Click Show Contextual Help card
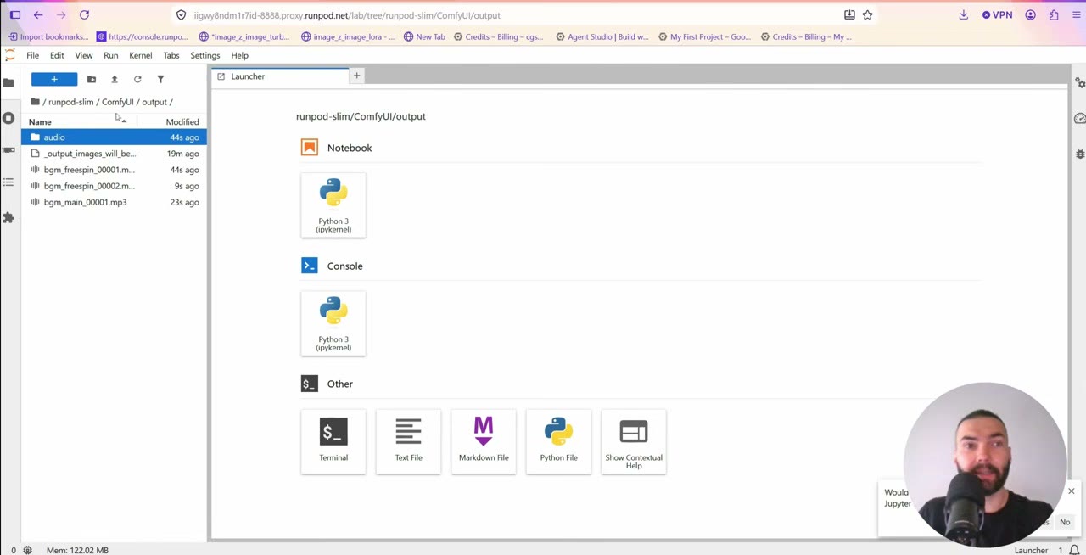 click(x=634, y=441)
